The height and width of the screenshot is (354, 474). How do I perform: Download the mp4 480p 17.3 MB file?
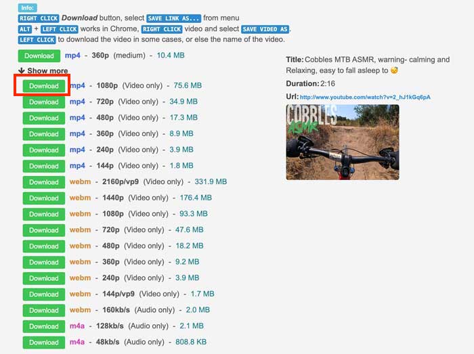click(44, 118)
